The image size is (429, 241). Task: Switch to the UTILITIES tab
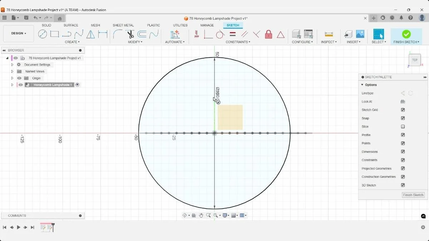[180, 25]
